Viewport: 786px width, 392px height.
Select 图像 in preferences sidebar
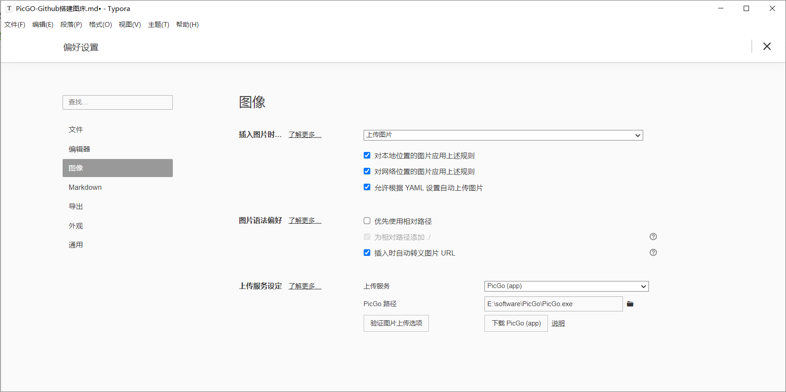click(x=118, y=168)
